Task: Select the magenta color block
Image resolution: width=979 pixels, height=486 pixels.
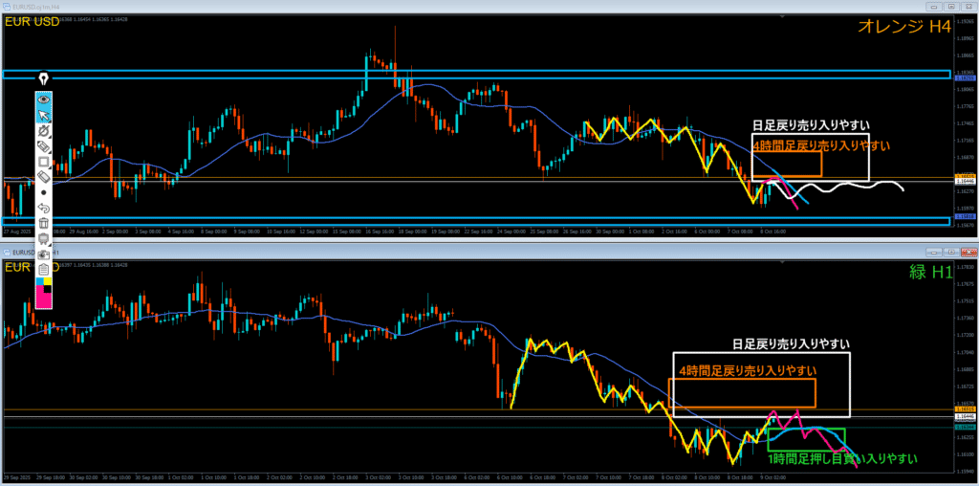Action: pyautogui.click(x=43, y=301)
